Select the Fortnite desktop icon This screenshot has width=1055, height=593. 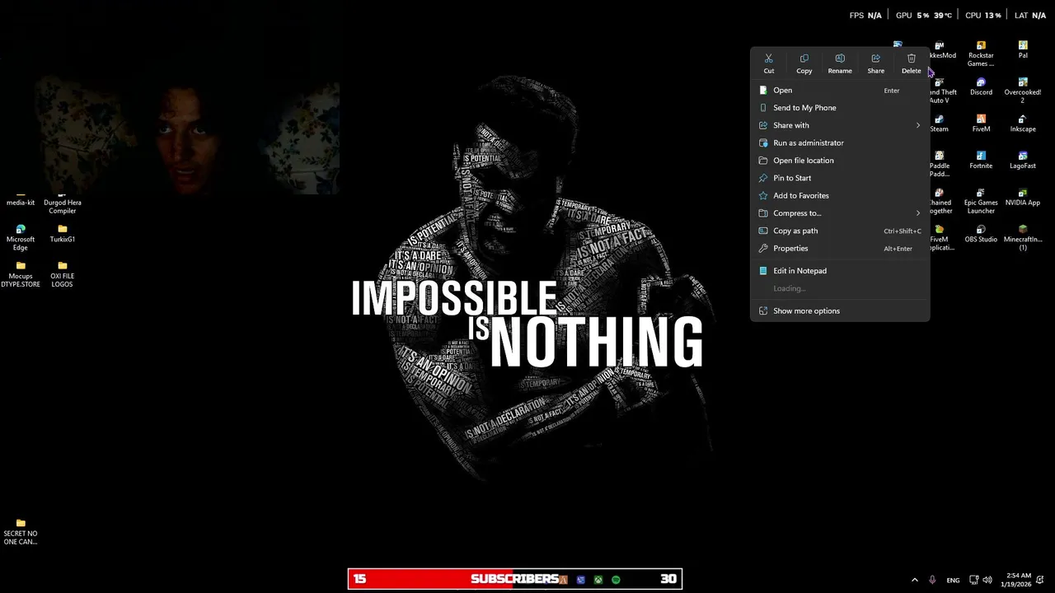tap(981, 160)
